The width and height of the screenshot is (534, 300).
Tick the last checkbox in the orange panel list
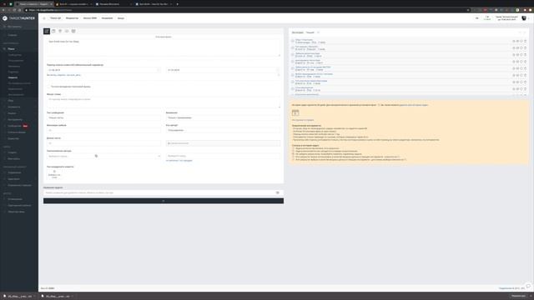pos(293,159)
